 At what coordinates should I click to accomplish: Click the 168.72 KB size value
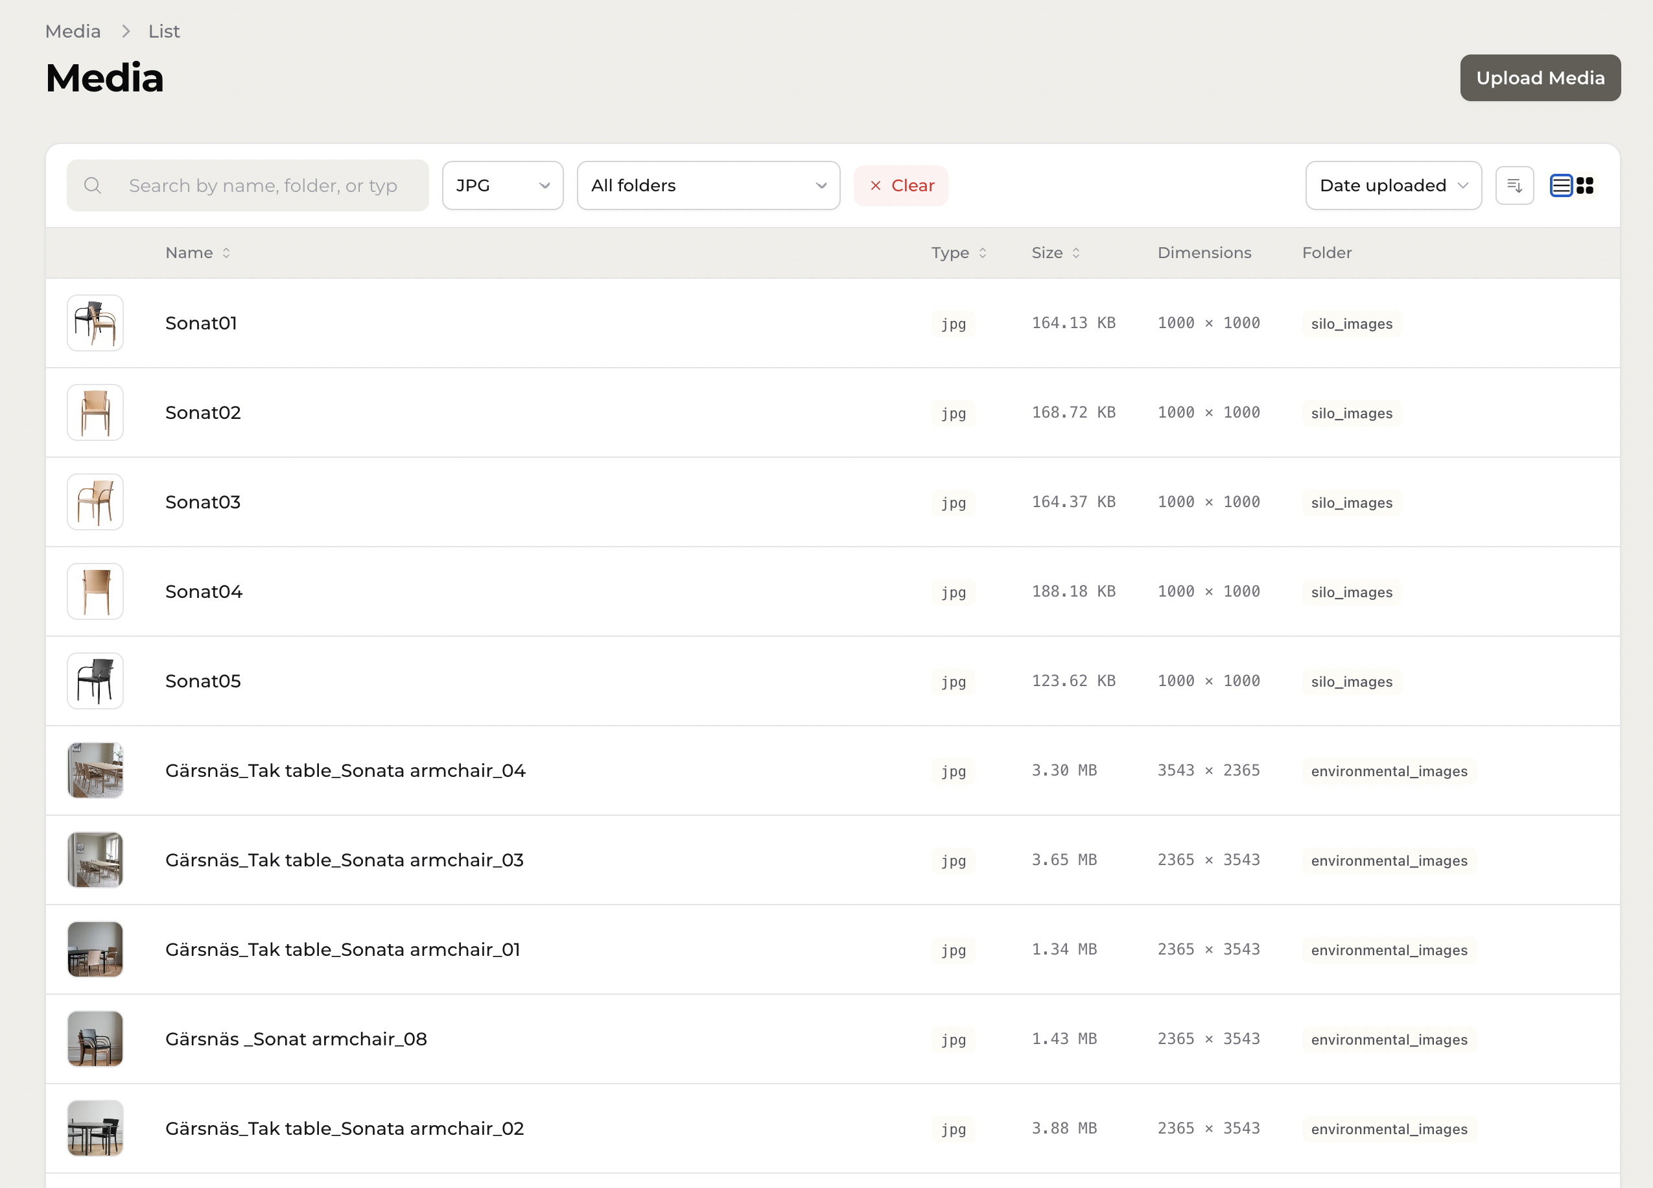point(1073,413)
